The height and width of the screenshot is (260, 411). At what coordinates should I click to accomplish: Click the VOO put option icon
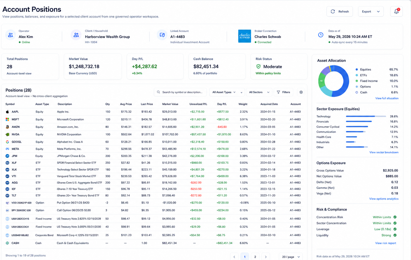8,203
